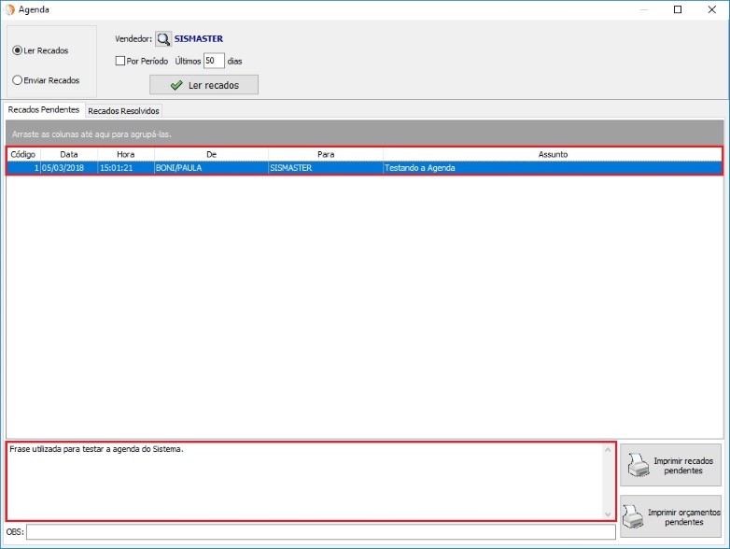The height and width of the screenshot is (549, 730).
Task: Sort by the Assunto column header
Action: tap(553, 154)
